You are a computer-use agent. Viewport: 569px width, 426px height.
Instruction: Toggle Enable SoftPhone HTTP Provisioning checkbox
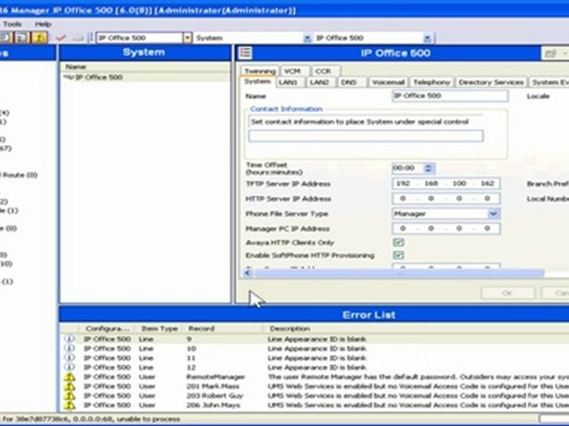(398, 255)
